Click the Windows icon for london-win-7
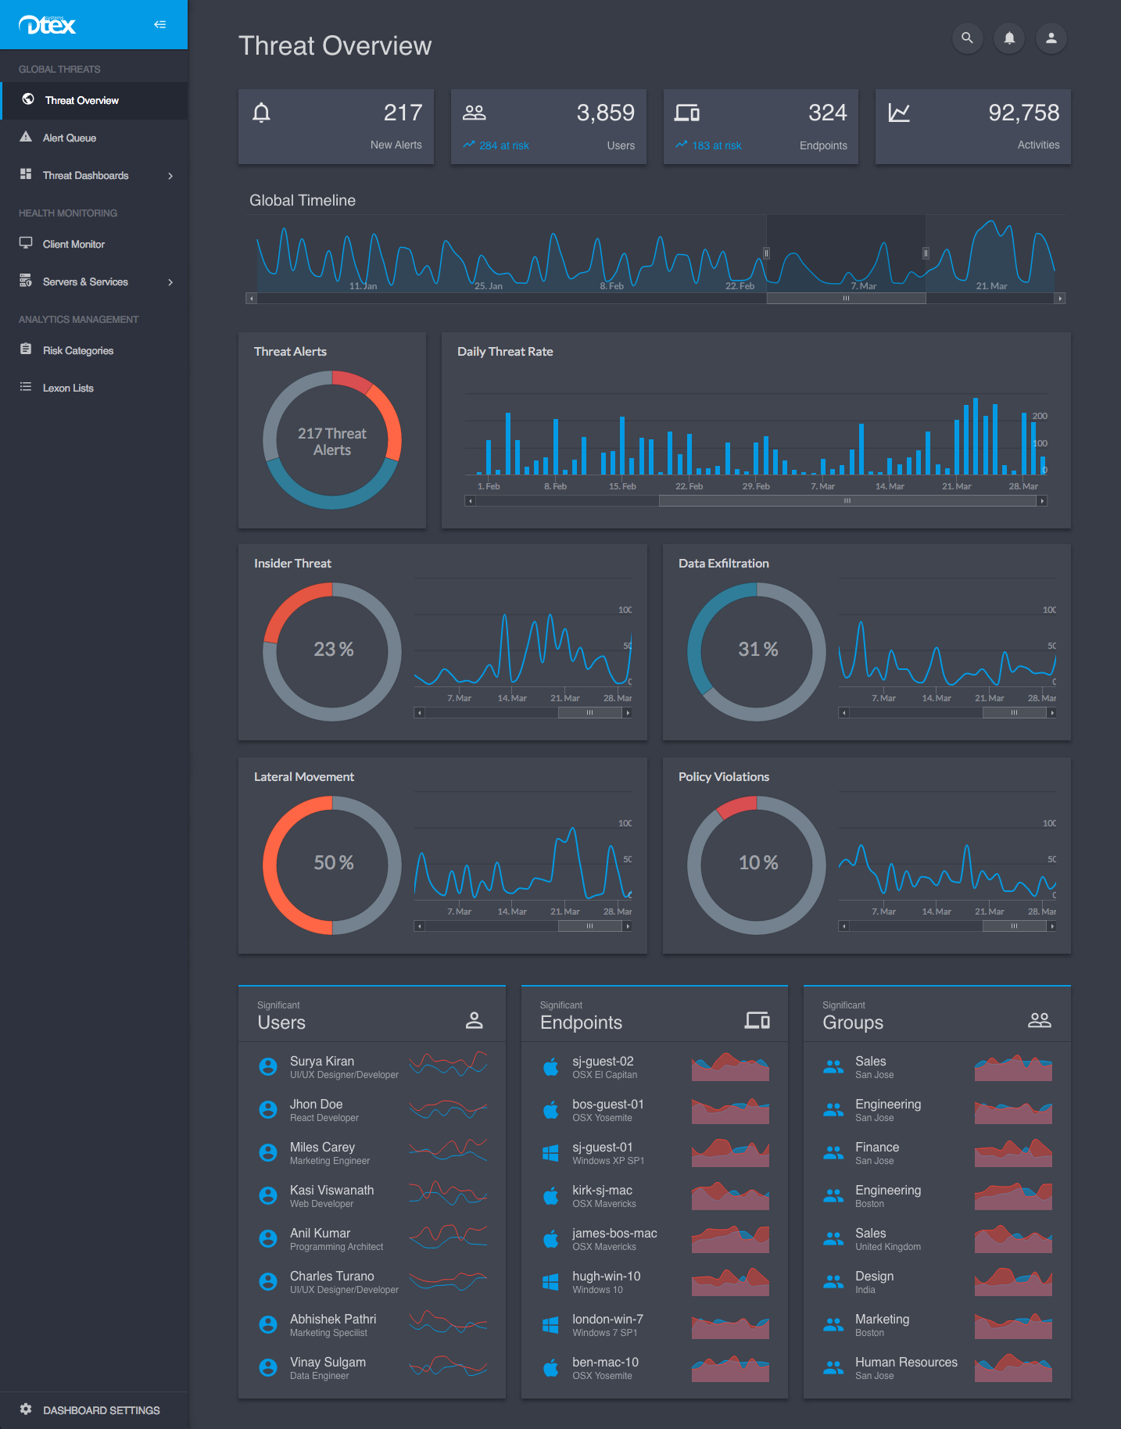 pos(551,1325)
